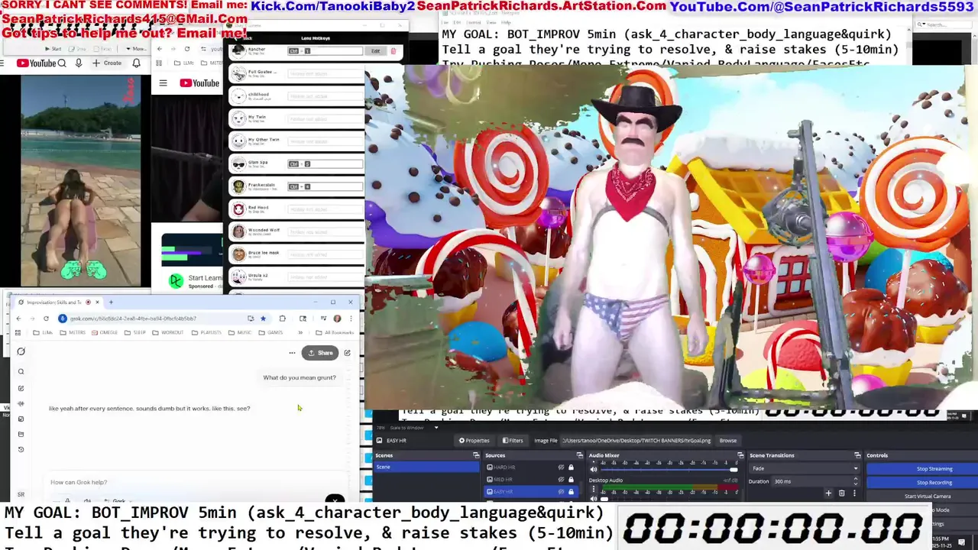Click the YouTube search magnifier icon
The image size is (978, 550).
pyautogui.click(x=62, y=63)
